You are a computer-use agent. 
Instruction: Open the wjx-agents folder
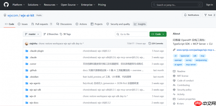[35, 83]
